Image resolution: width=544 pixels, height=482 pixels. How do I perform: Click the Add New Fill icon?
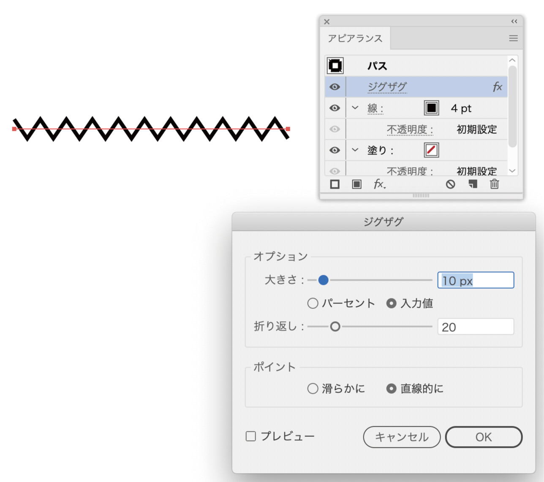click(x=356, y=184)
